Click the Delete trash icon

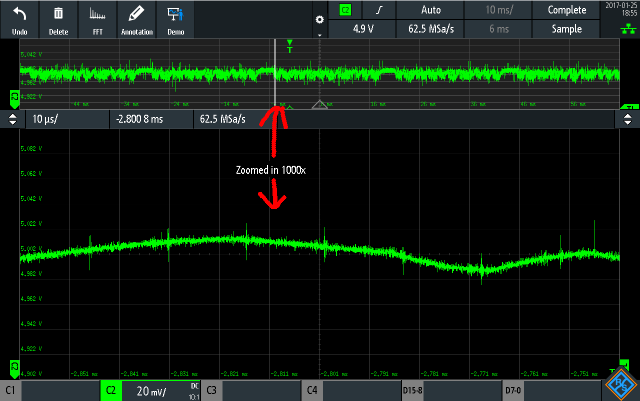[58, 14]
